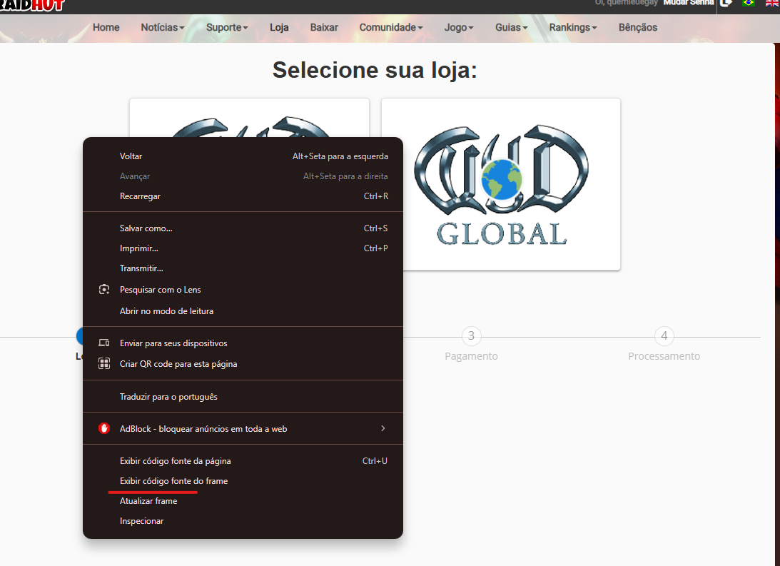Click the Mudar Senha link

[689, 3]
